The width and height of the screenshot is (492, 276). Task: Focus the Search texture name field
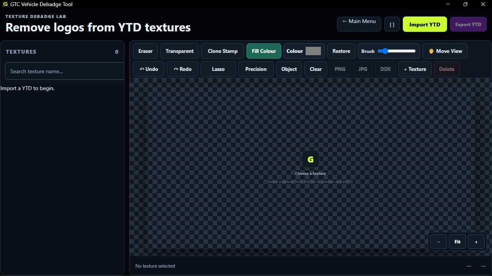coord(65,71)
